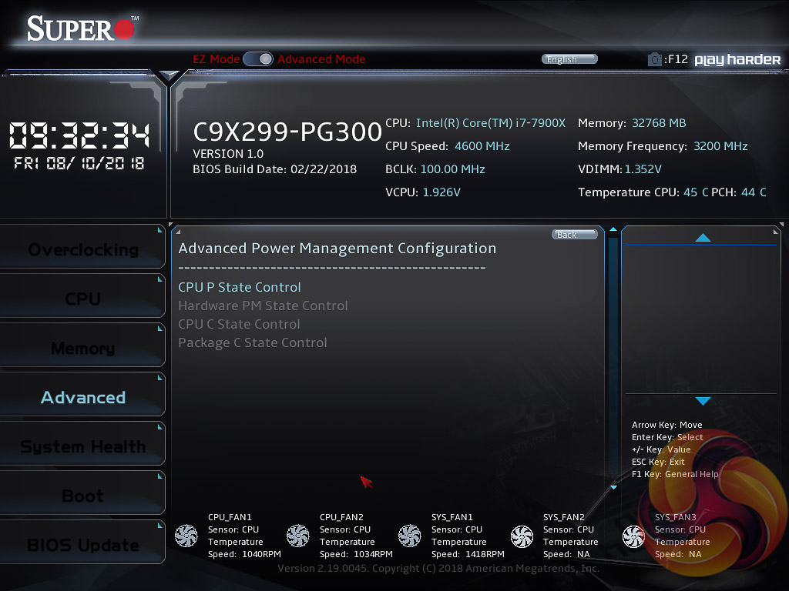Click the help panel up arrow
Screen dimensions: 789x591
[703, 238]
